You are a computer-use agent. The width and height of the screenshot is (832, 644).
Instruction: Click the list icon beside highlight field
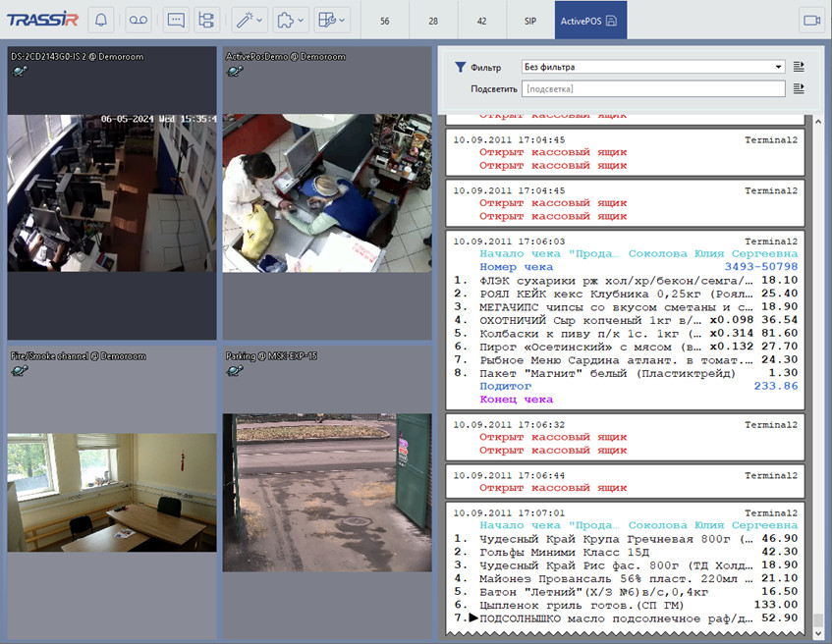point(799,88)
